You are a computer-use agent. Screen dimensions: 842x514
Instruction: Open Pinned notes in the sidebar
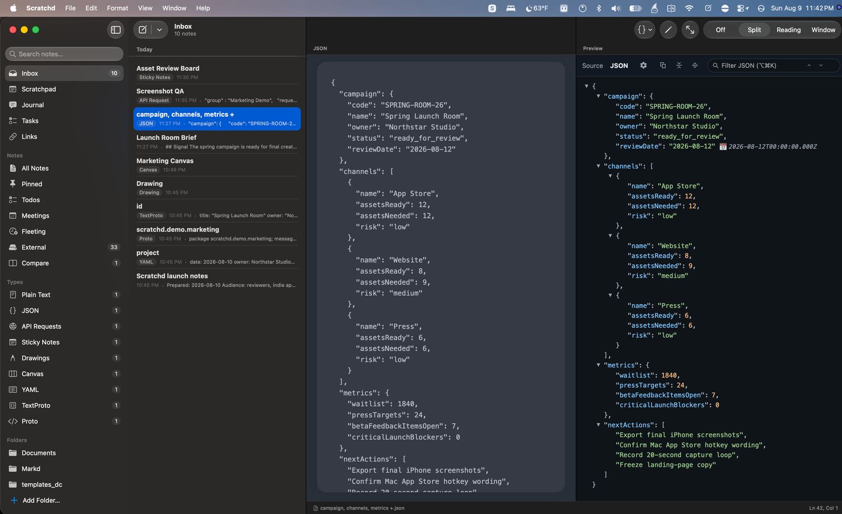click(65, 184)
